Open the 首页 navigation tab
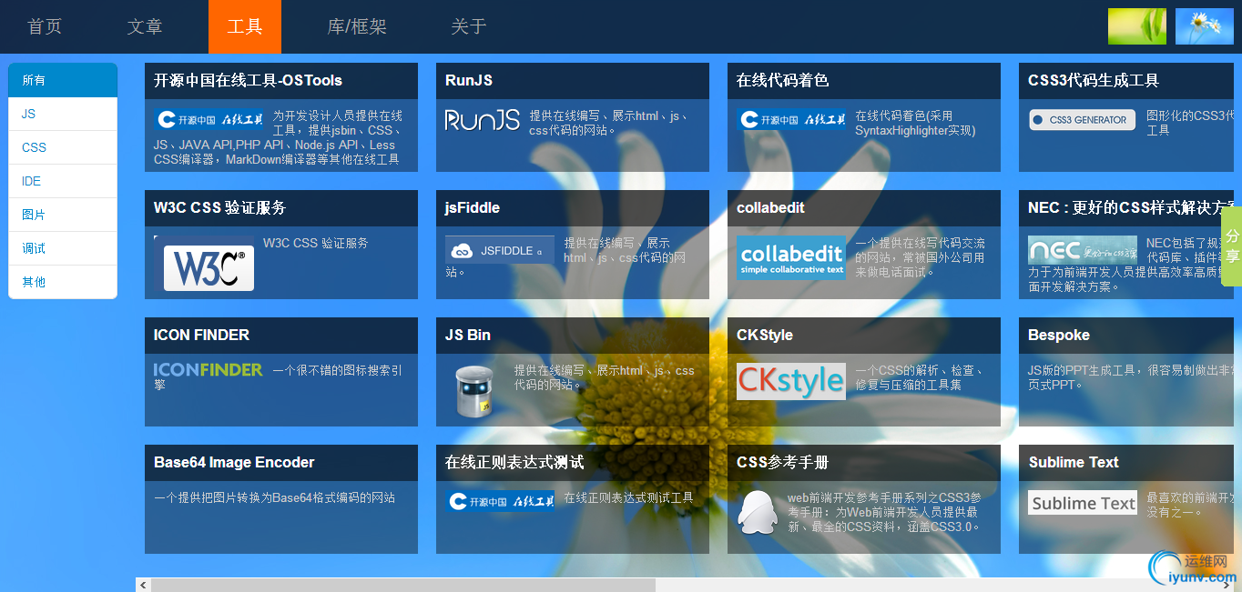Image resolution: width=1242 pixels, height=592 pixels. pyautogui.click(x=45, y=26)
